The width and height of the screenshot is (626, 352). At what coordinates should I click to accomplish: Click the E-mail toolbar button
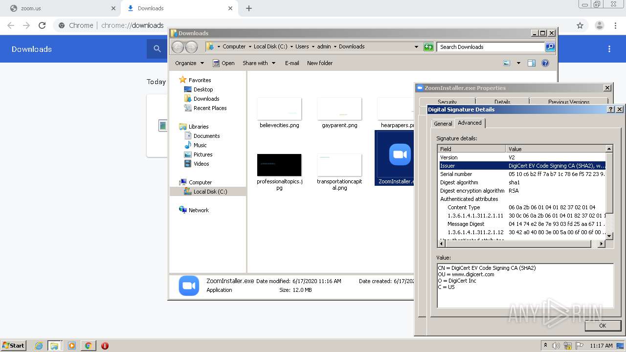point(292,63)
